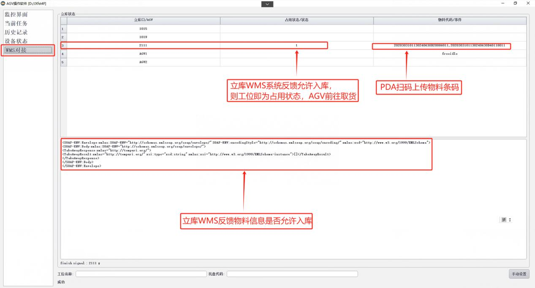
Task: Click the finish signal : 2111 log line
Action: point(81,263)
